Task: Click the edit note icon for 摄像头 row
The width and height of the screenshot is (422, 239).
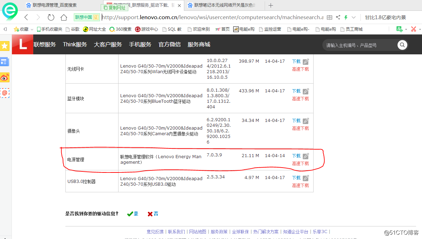Action: (306, 121)
